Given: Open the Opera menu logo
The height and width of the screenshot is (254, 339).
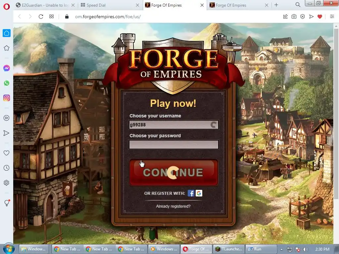Looking at the screenshot, I should coord(7,7).
